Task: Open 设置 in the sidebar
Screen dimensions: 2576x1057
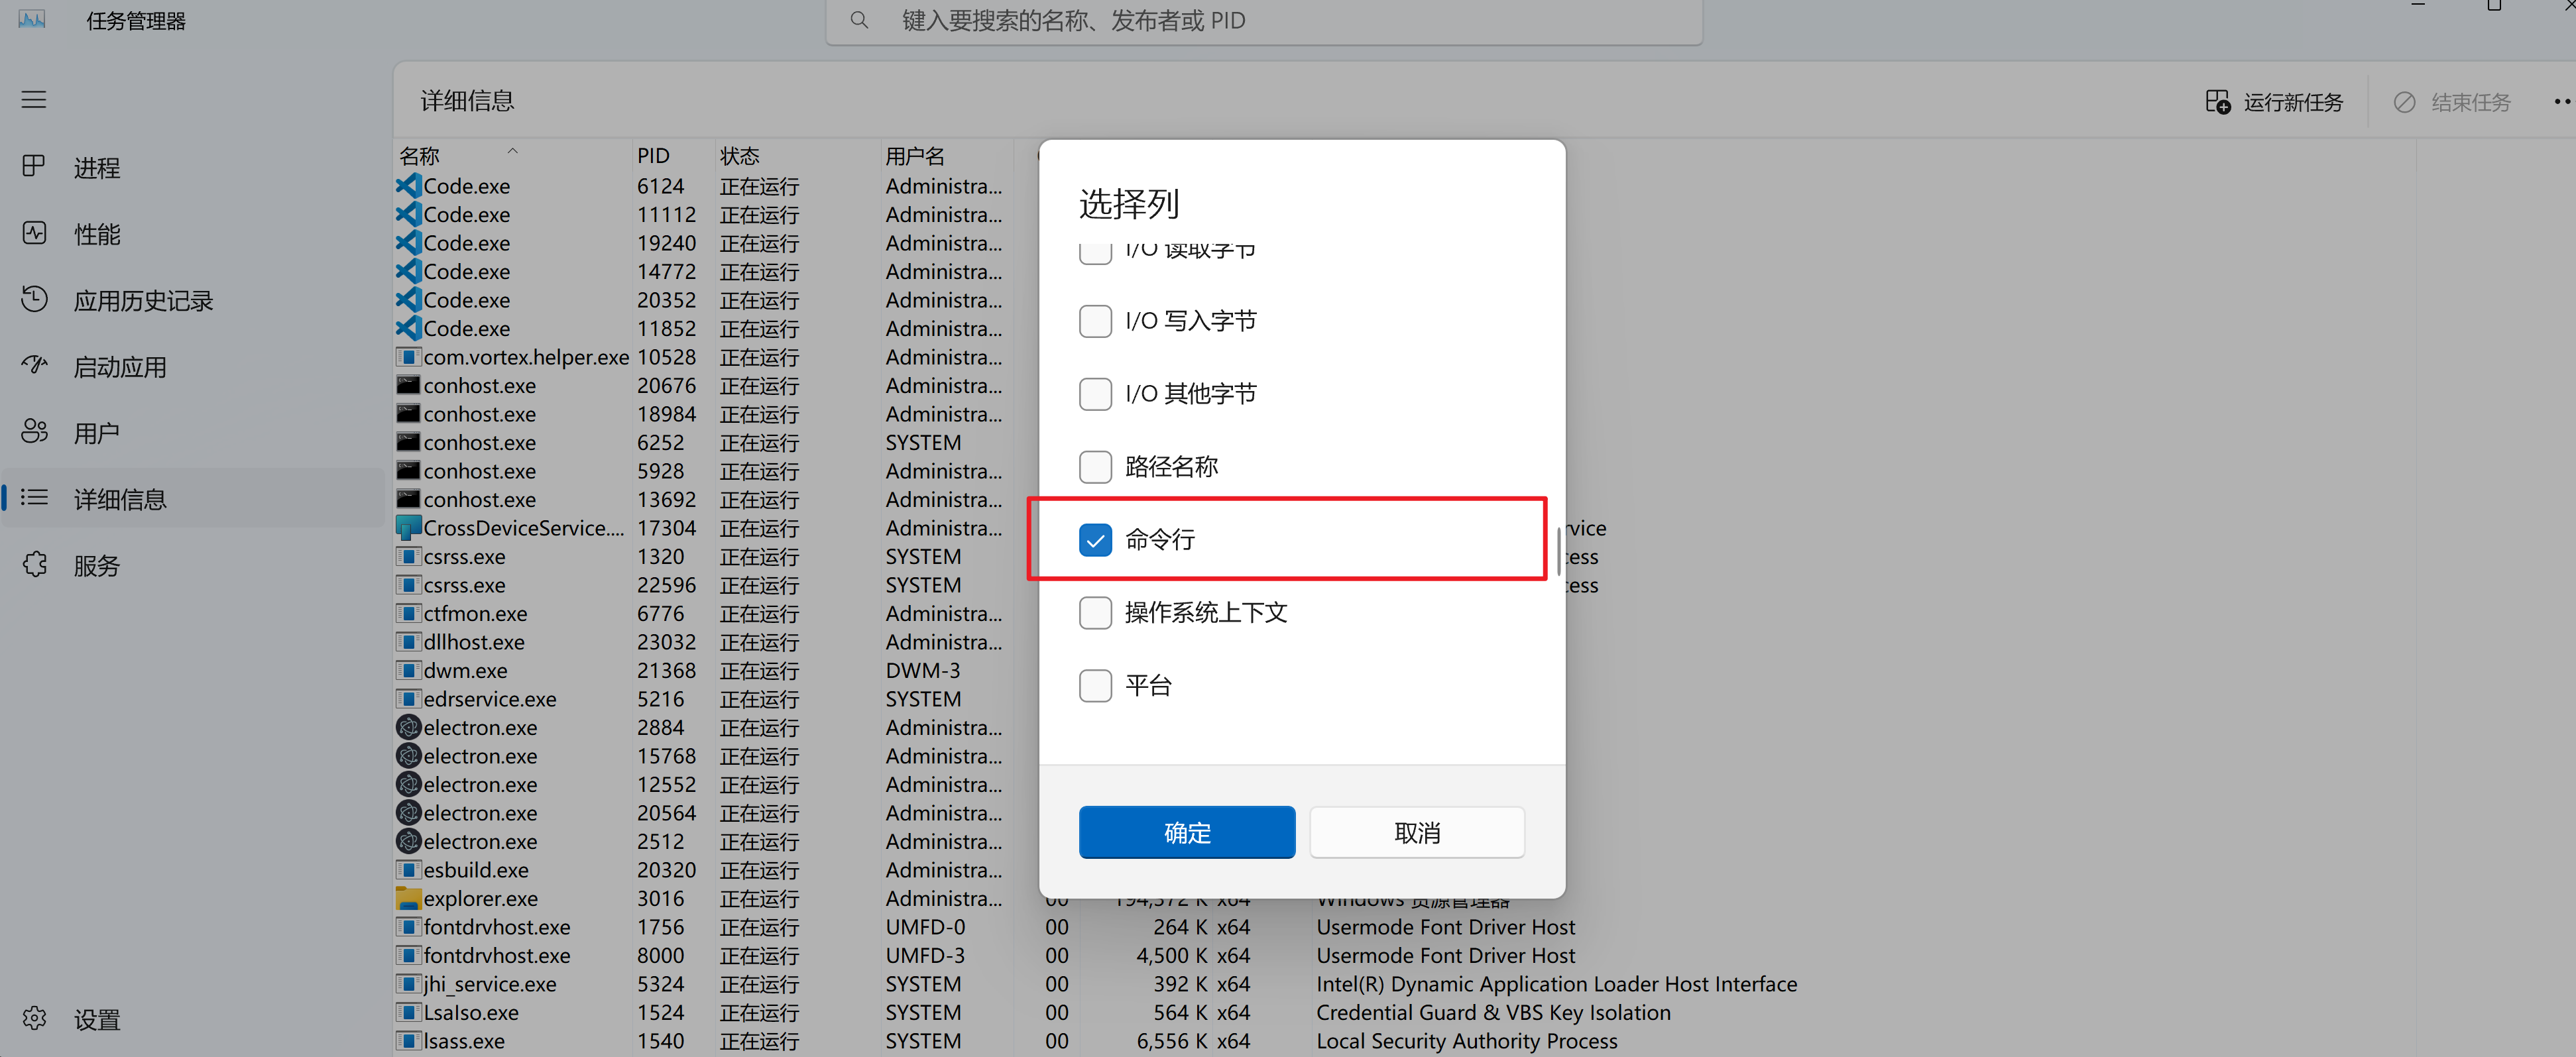Action: tap(193, 1019)
